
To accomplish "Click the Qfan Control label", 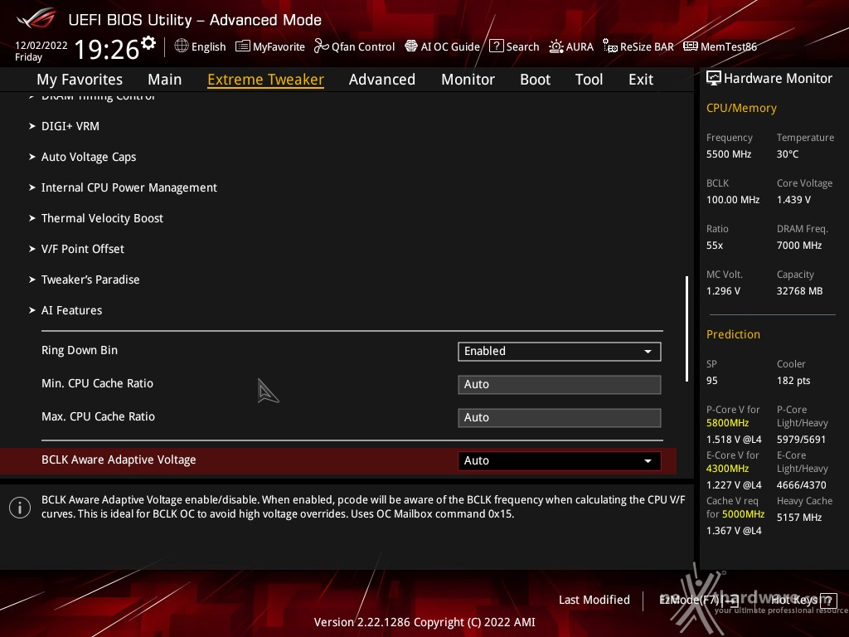I will [363, 46].
